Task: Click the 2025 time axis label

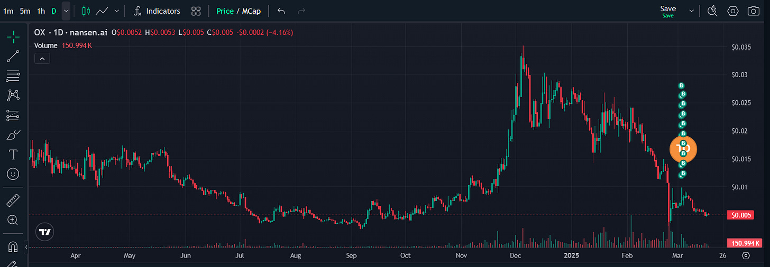Action: click(x=571, y=255)
